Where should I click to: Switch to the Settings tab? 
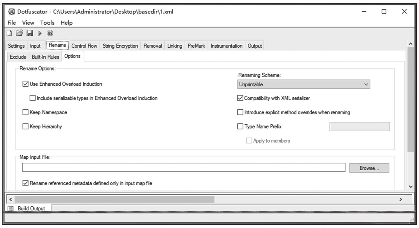(x=16, y=46)
